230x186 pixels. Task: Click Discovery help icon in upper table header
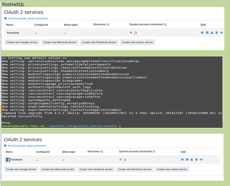pyautogui.click(x=108, y=25)
